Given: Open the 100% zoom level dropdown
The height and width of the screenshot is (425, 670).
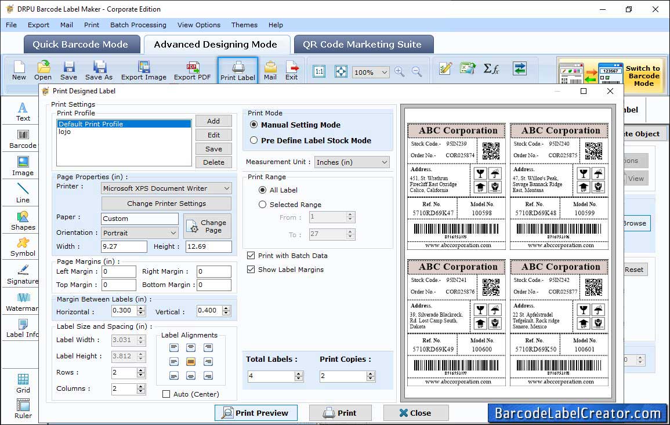Looking at the screenshot, I should click(x=371, y=72).
